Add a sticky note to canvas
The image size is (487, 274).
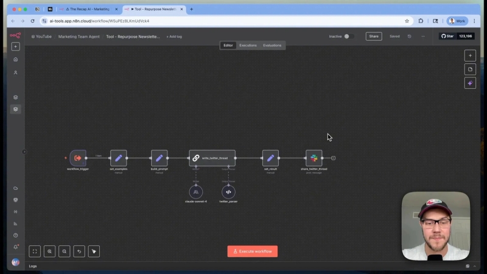click(470, 69)
